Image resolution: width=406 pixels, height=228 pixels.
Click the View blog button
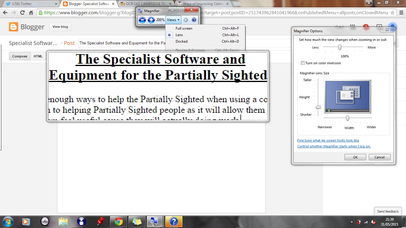click(x=60, y=27)
